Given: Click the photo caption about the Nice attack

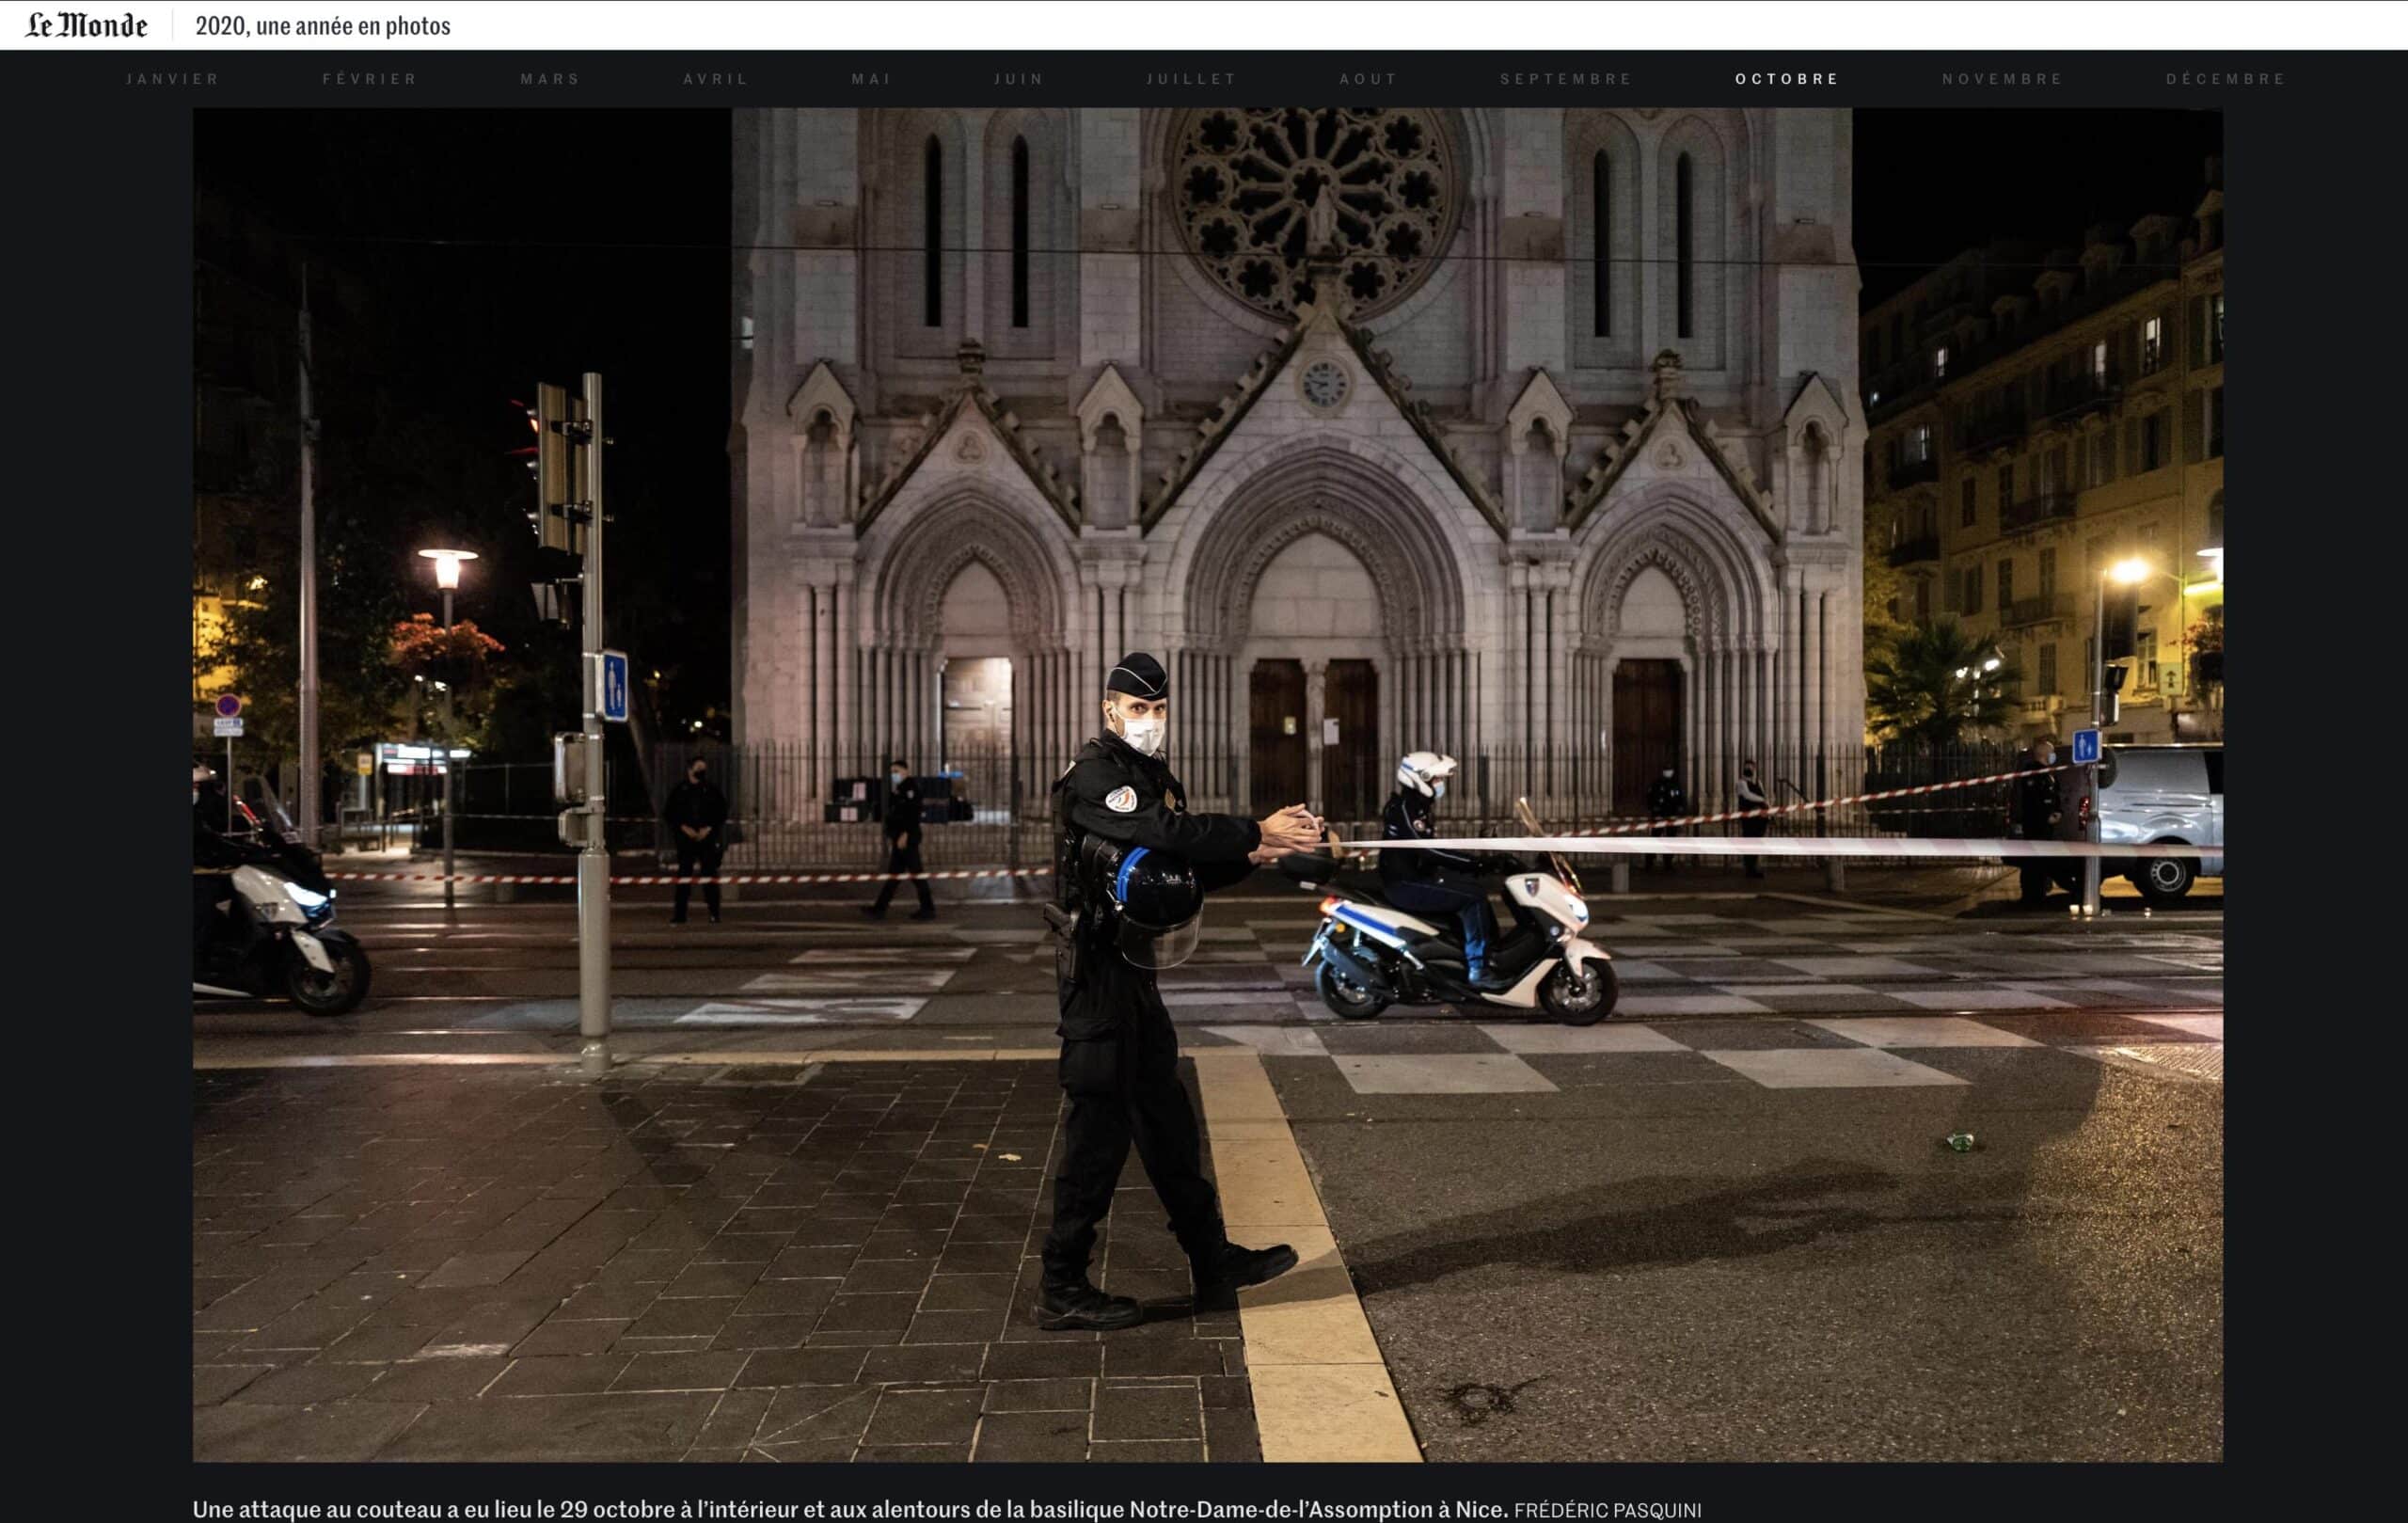Looking at the screenshot, I should (850, 1509).
